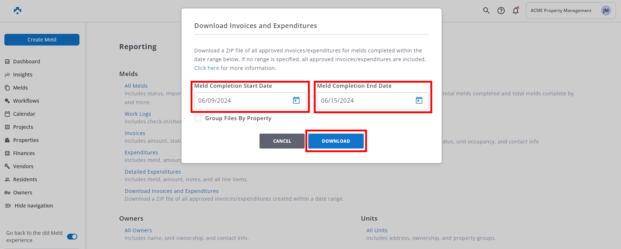Screen dimensions: 621x249
Task: Go to Dashboard in sidebar
Action: (x=26, y=62)
